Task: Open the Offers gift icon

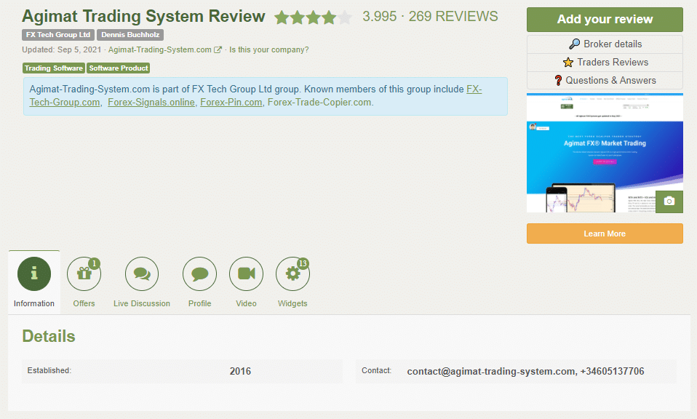Action: coord(84,274)
